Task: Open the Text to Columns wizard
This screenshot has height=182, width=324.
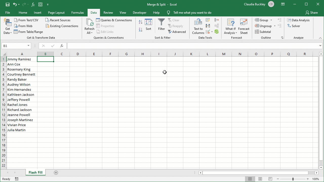Action: point(198,26)
